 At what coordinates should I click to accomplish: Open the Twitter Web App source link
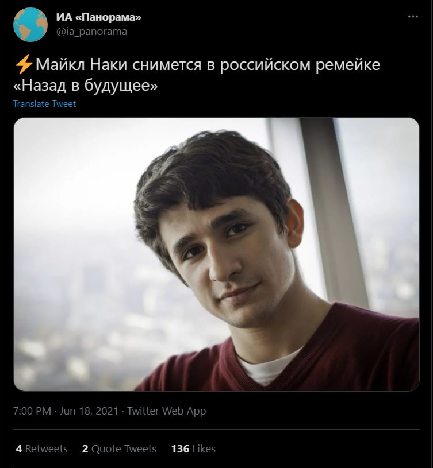click(166, 411)
